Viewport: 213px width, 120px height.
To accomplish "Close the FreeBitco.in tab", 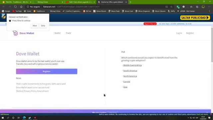I will point(31,2).
